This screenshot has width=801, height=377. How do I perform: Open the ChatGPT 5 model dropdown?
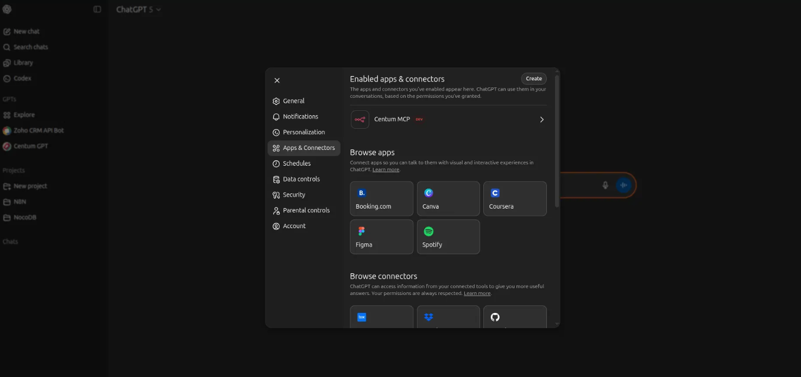point(138,9)
